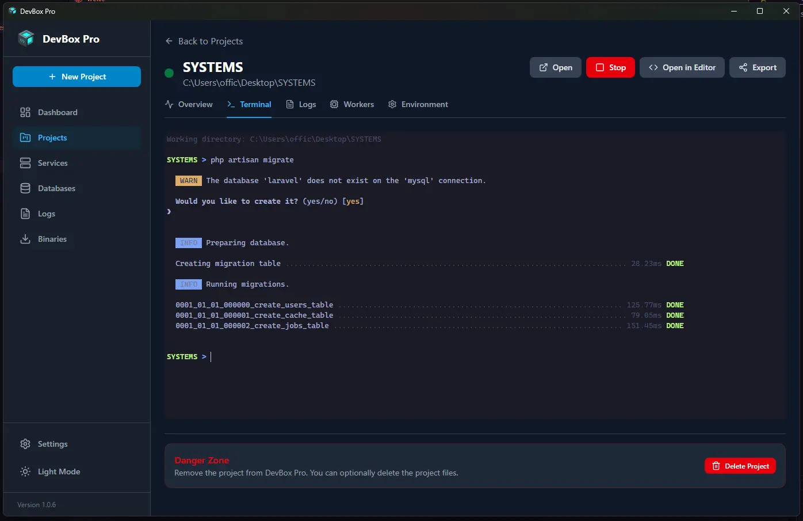Click Back to Projects link
Screen dimensions: 803x521
(x=204, y=41)
